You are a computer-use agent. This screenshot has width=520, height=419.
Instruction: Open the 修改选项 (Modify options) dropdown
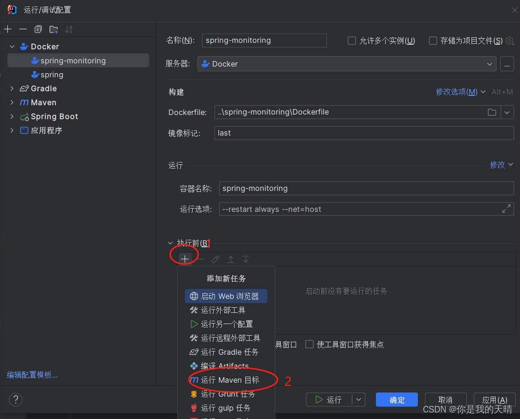pos(460,92)
